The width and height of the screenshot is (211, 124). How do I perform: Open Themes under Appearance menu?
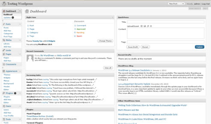pos(7,75)
